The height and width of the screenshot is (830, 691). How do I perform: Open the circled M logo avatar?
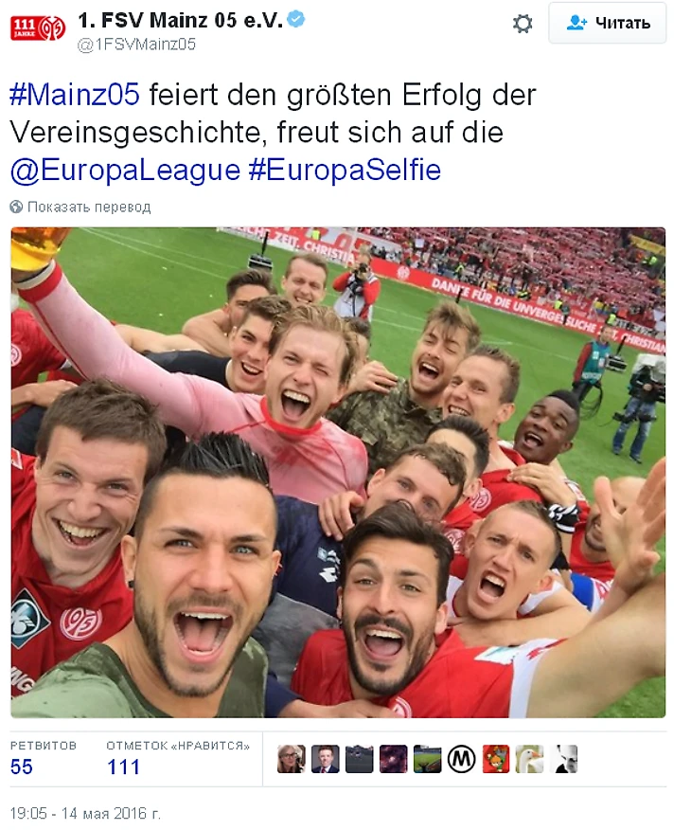(x=462, y=759)
